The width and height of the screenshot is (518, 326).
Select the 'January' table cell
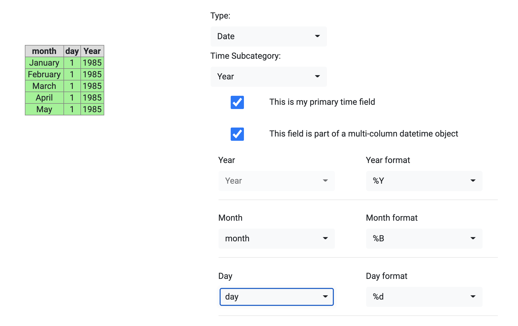point(44,63)
